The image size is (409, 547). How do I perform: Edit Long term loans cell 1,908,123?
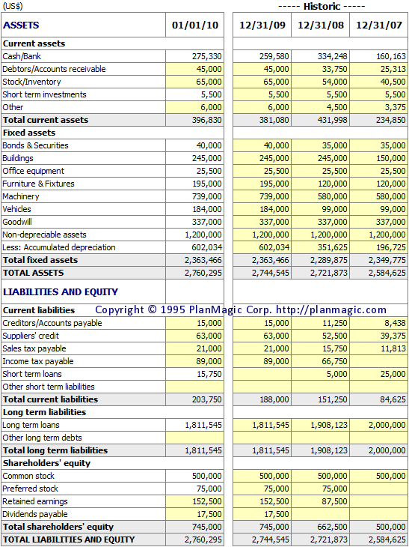pyautogui.click(x=321, y=425)
